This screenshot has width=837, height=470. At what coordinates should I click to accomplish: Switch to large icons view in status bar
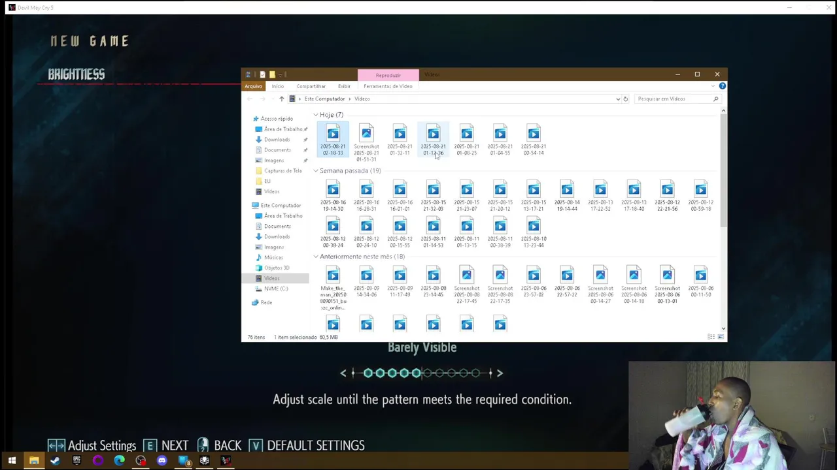coord(721,337)
